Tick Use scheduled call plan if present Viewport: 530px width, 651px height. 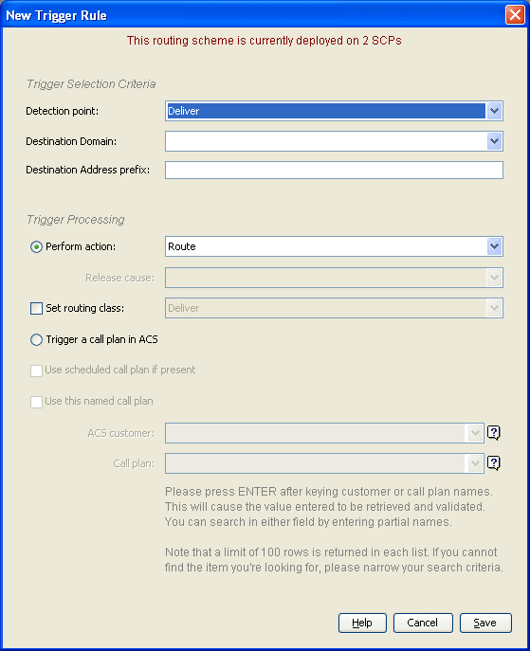37,371
